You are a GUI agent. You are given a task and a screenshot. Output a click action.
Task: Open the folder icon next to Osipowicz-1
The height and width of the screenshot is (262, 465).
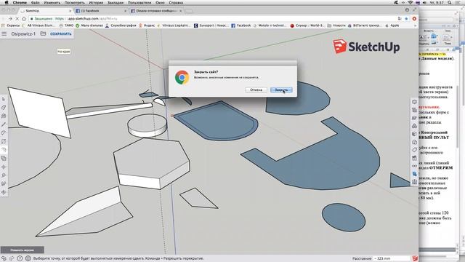pos(43,33)
